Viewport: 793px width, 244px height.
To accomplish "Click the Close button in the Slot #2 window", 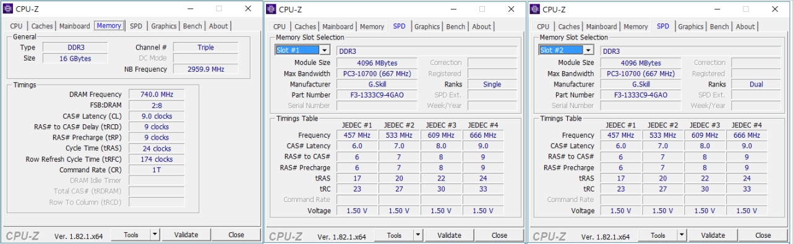I will [763, 235].
